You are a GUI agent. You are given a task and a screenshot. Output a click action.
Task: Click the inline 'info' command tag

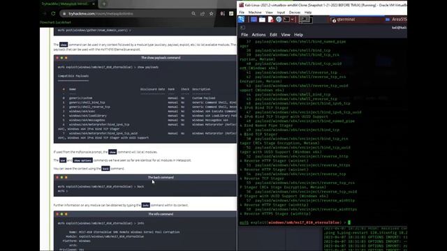pos(146,205)
